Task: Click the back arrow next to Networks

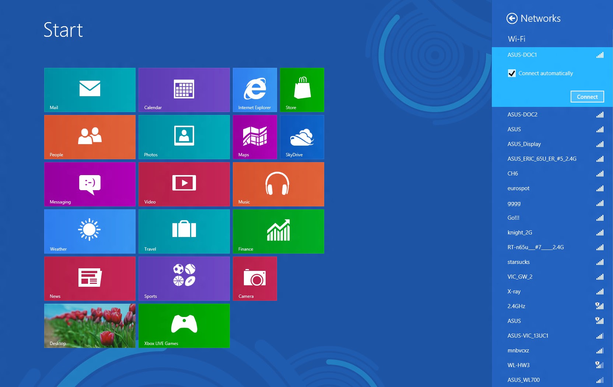Action: coord(512,18)
